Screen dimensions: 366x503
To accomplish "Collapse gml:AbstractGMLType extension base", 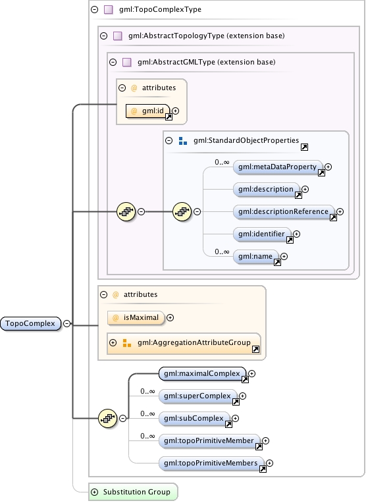I will (113, 62).
